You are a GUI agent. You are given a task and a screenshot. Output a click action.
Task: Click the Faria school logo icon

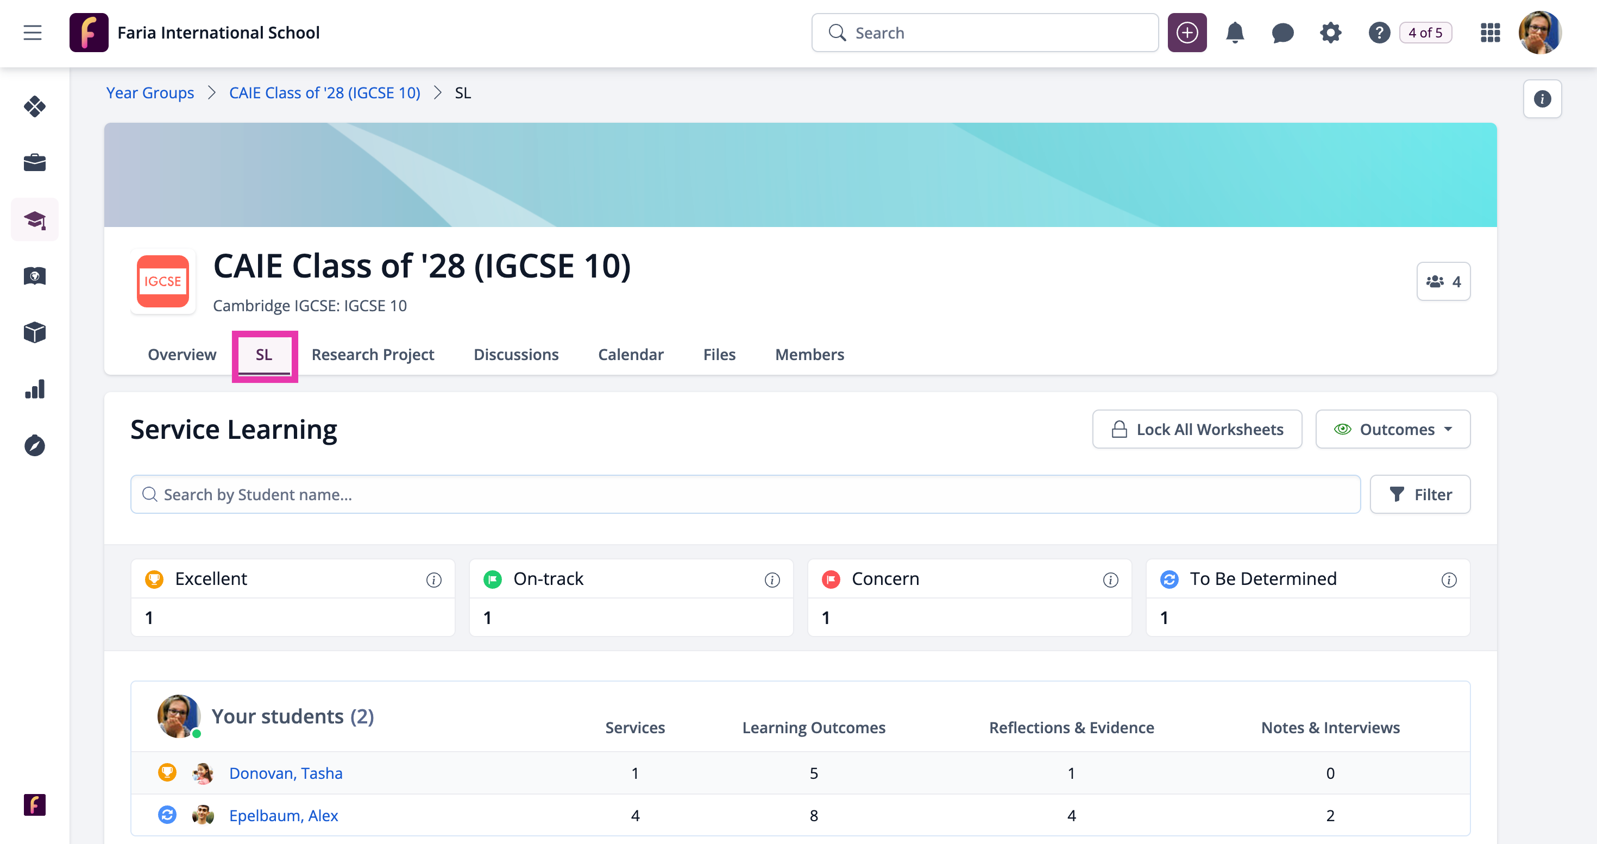pos(89,33)
